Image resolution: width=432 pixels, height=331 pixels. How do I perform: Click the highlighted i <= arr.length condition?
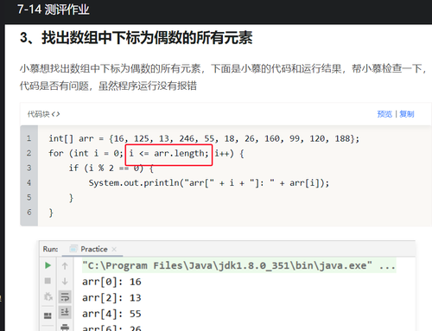[x=169, y=155]
